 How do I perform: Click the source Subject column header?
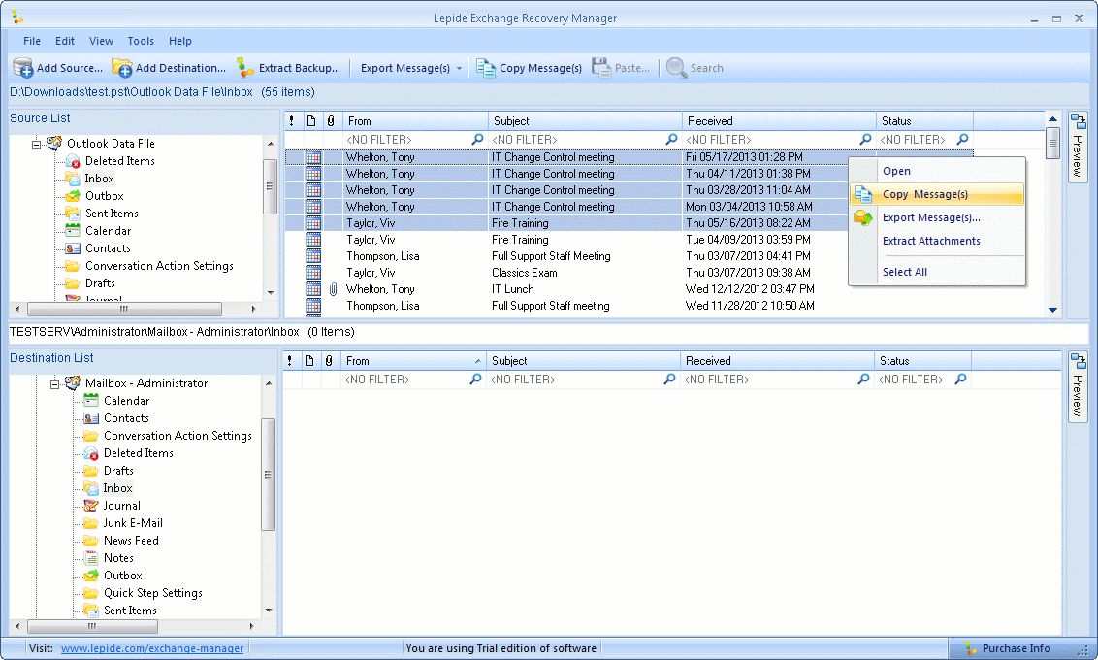[586, 121]
